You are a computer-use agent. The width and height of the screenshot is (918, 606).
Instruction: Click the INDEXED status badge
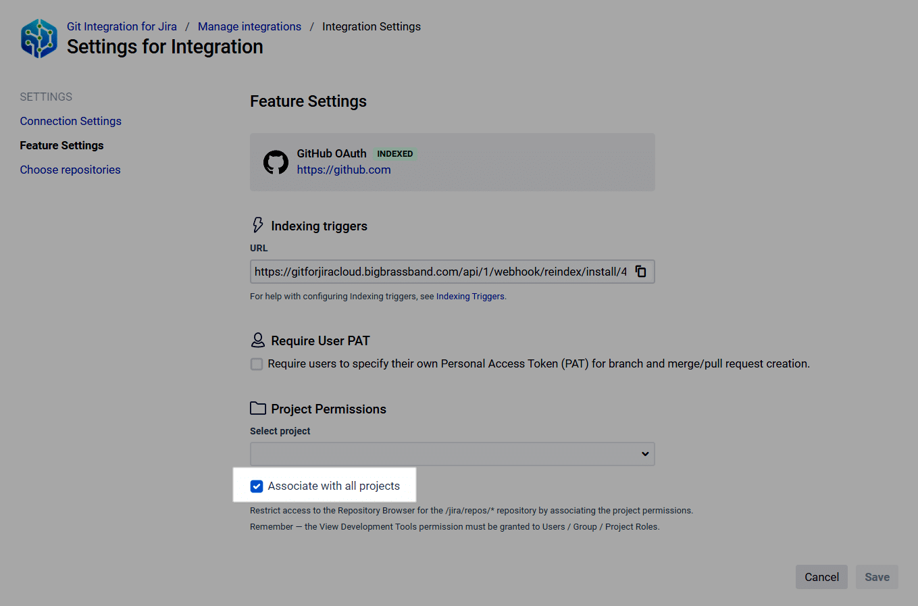point(394,154)
